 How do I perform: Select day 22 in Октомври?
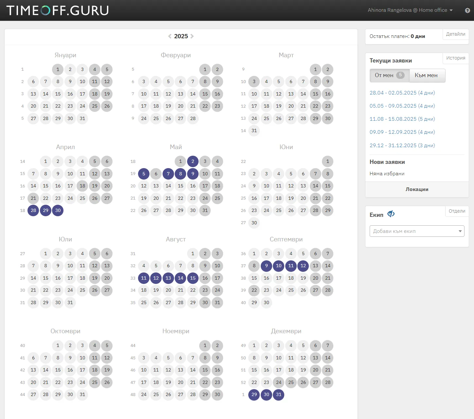(x=58, y=382)
